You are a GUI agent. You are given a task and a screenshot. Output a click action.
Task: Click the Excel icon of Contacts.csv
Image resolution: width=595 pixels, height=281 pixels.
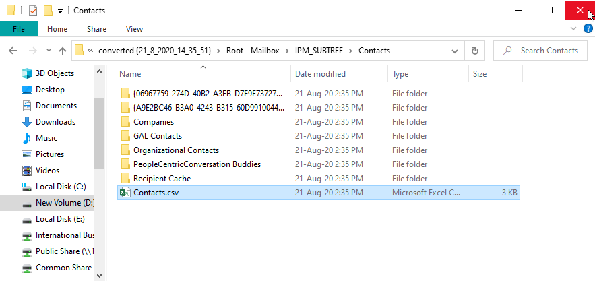point(125,193)
